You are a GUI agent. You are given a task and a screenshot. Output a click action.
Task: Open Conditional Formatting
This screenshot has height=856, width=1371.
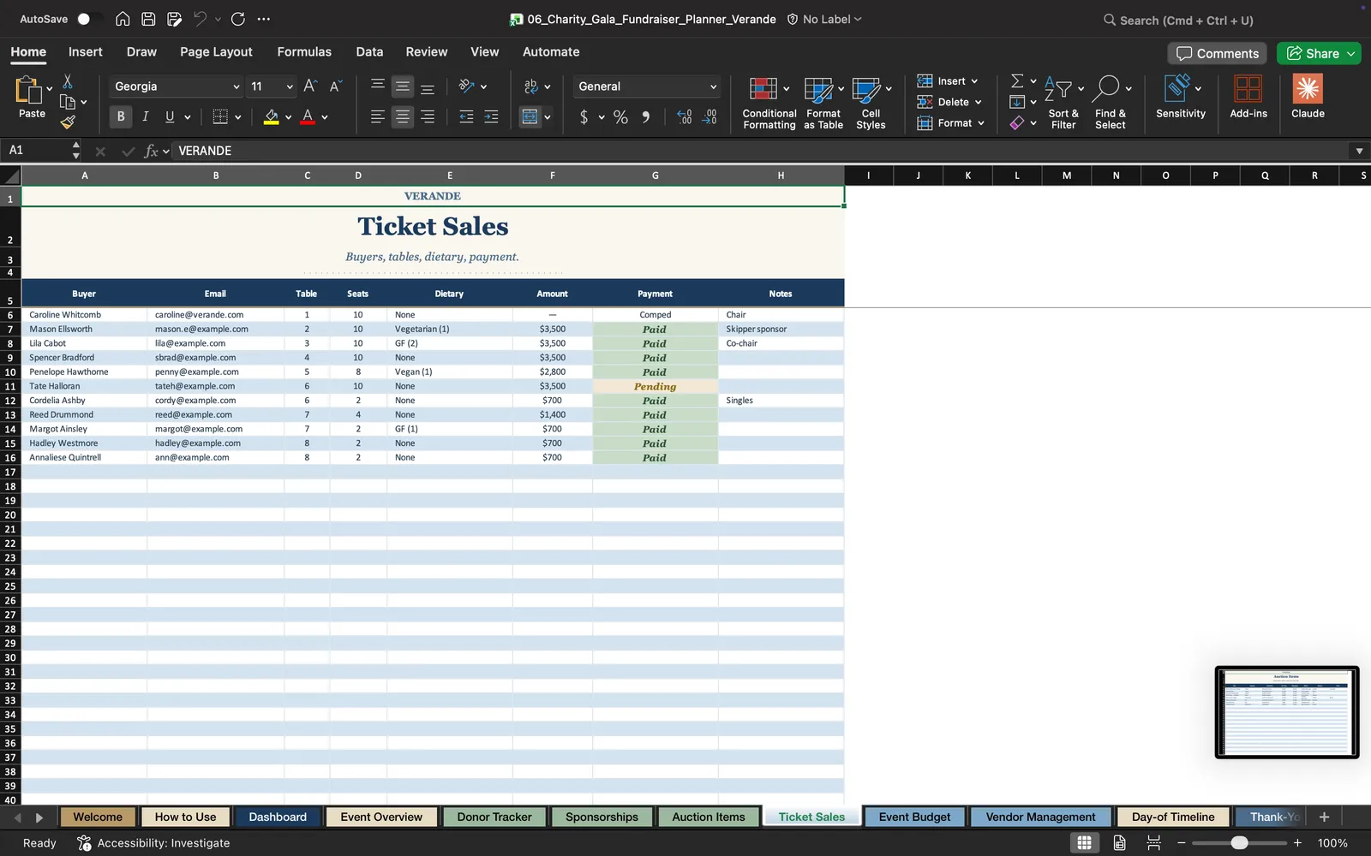pyautogui.click(x=769, y=103)
